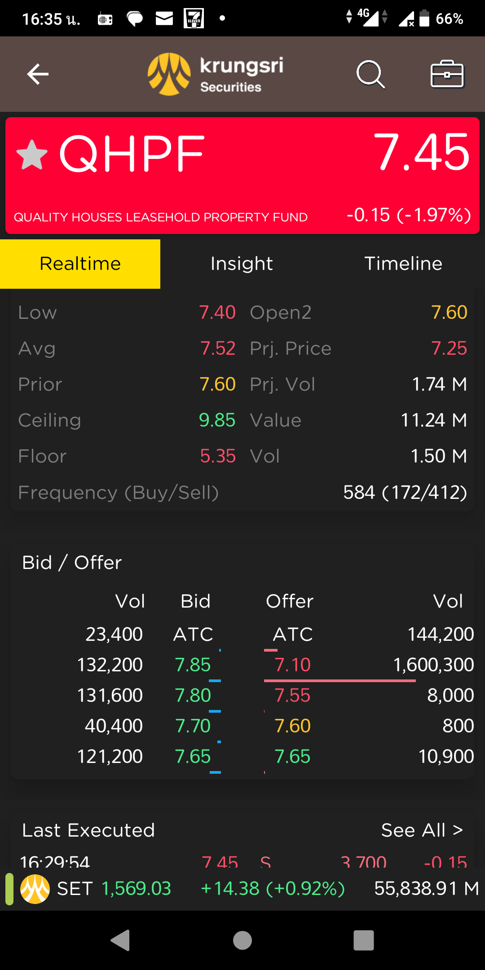Tap the 7.85 bid price
The width and height of the screenshot is (485, 970).
(193, 665)
